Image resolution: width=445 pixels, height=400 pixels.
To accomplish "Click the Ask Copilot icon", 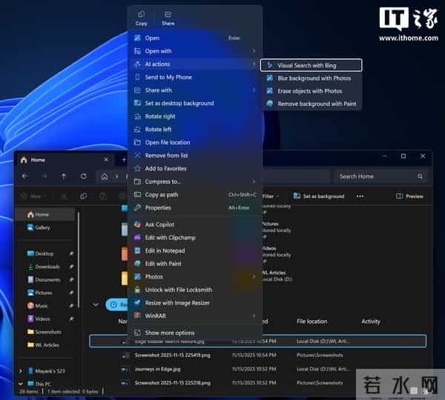I will click(137, 224).
